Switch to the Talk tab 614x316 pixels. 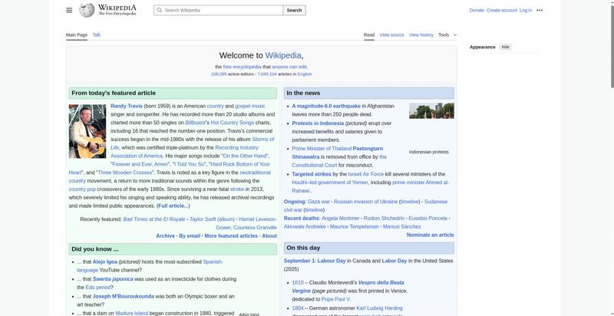tap(97, 35)
